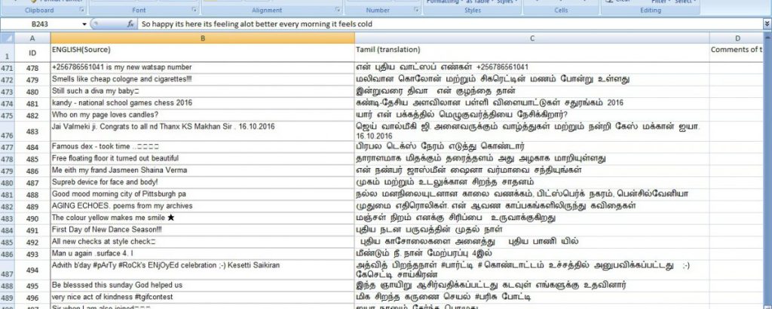This screenshot has height=309, width=772.
Task: Select row header 471
Action: click(x=8, y=67)
